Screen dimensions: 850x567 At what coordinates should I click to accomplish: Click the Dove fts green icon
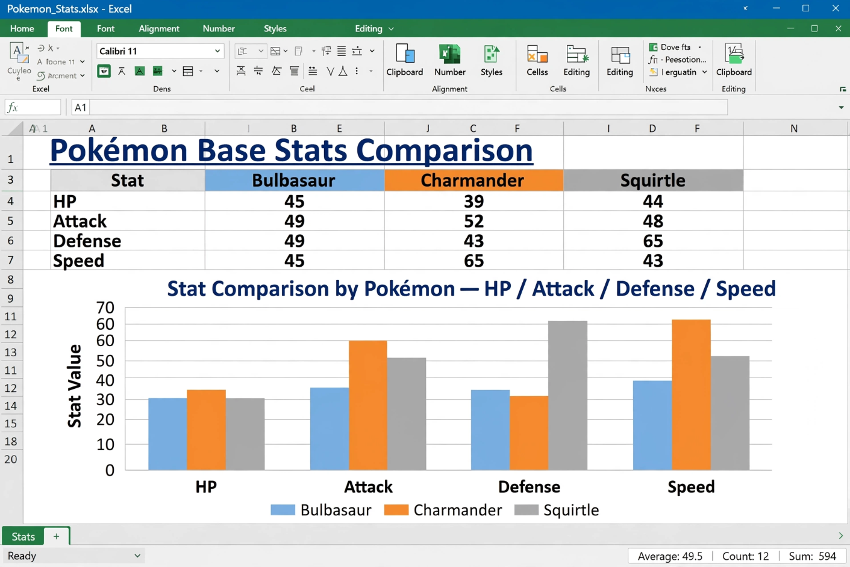pos(653,47)
